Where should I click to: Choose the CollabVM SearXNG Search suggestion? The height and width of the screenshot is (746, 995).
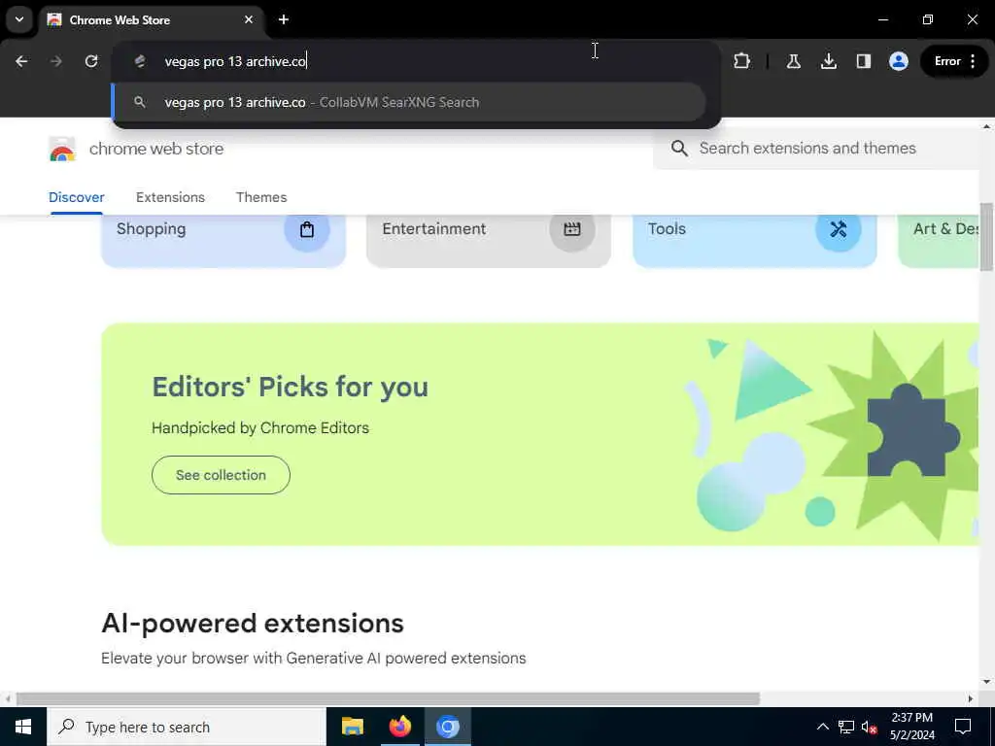point(409,102)
